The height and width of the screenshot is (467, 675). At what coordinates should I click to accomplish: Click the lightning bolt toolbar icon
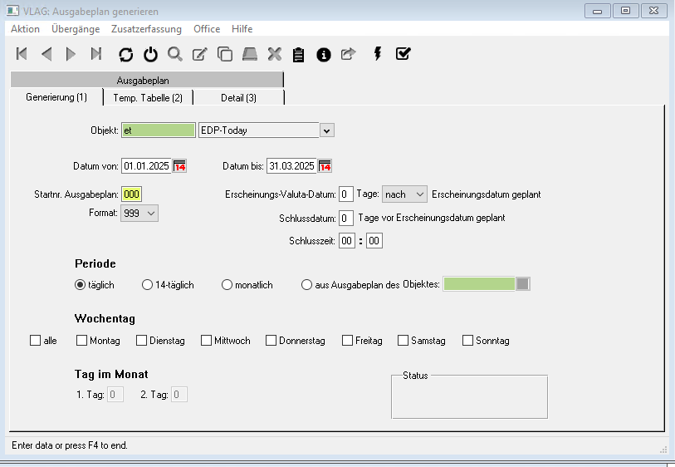point(378,54)
